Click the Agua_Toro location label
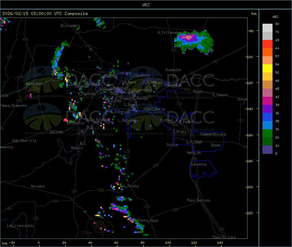 [35, 84]
